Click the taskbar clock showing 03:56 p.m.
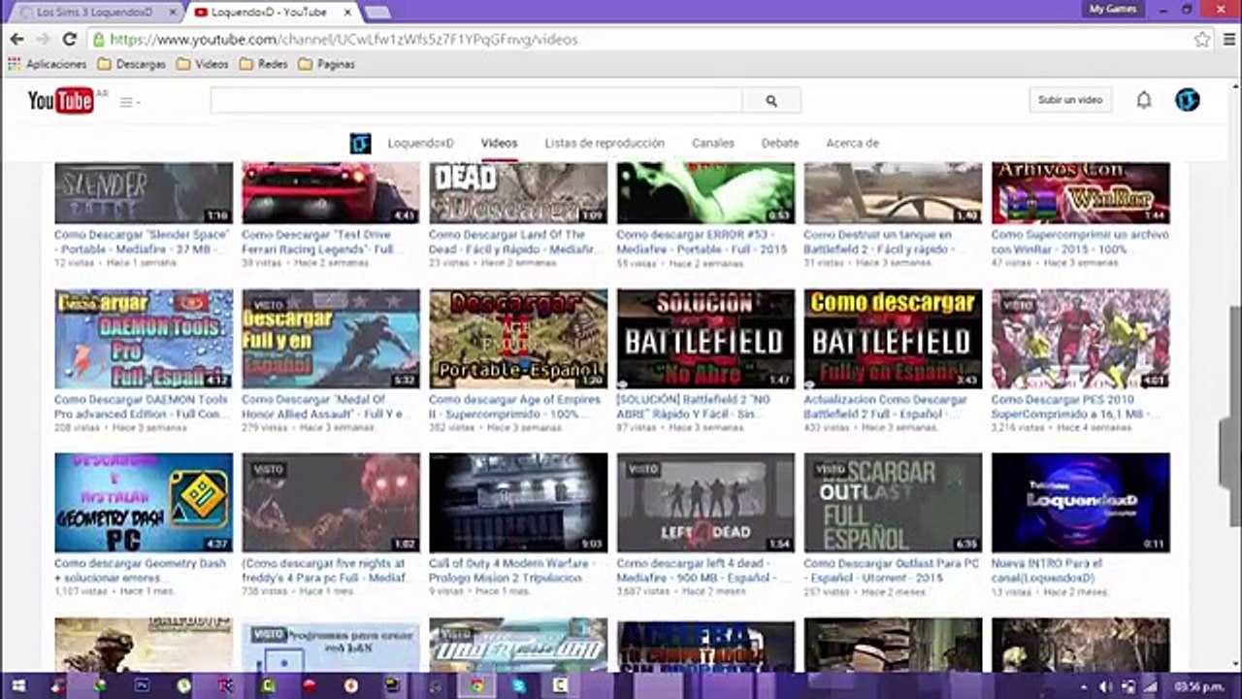The height and width of the screenshot is (699, 1242). point(1201,686)
